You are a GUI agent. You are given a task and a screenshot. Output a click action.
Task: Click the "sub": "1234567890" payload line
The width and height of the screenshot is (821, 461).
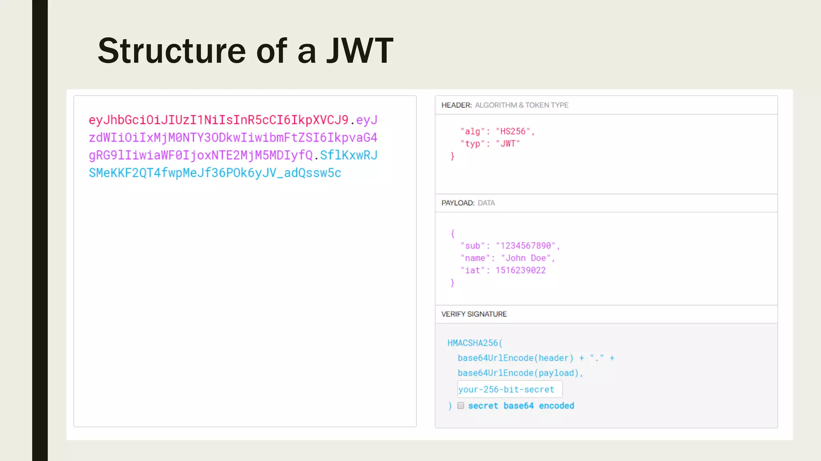[x=510, y=246]
